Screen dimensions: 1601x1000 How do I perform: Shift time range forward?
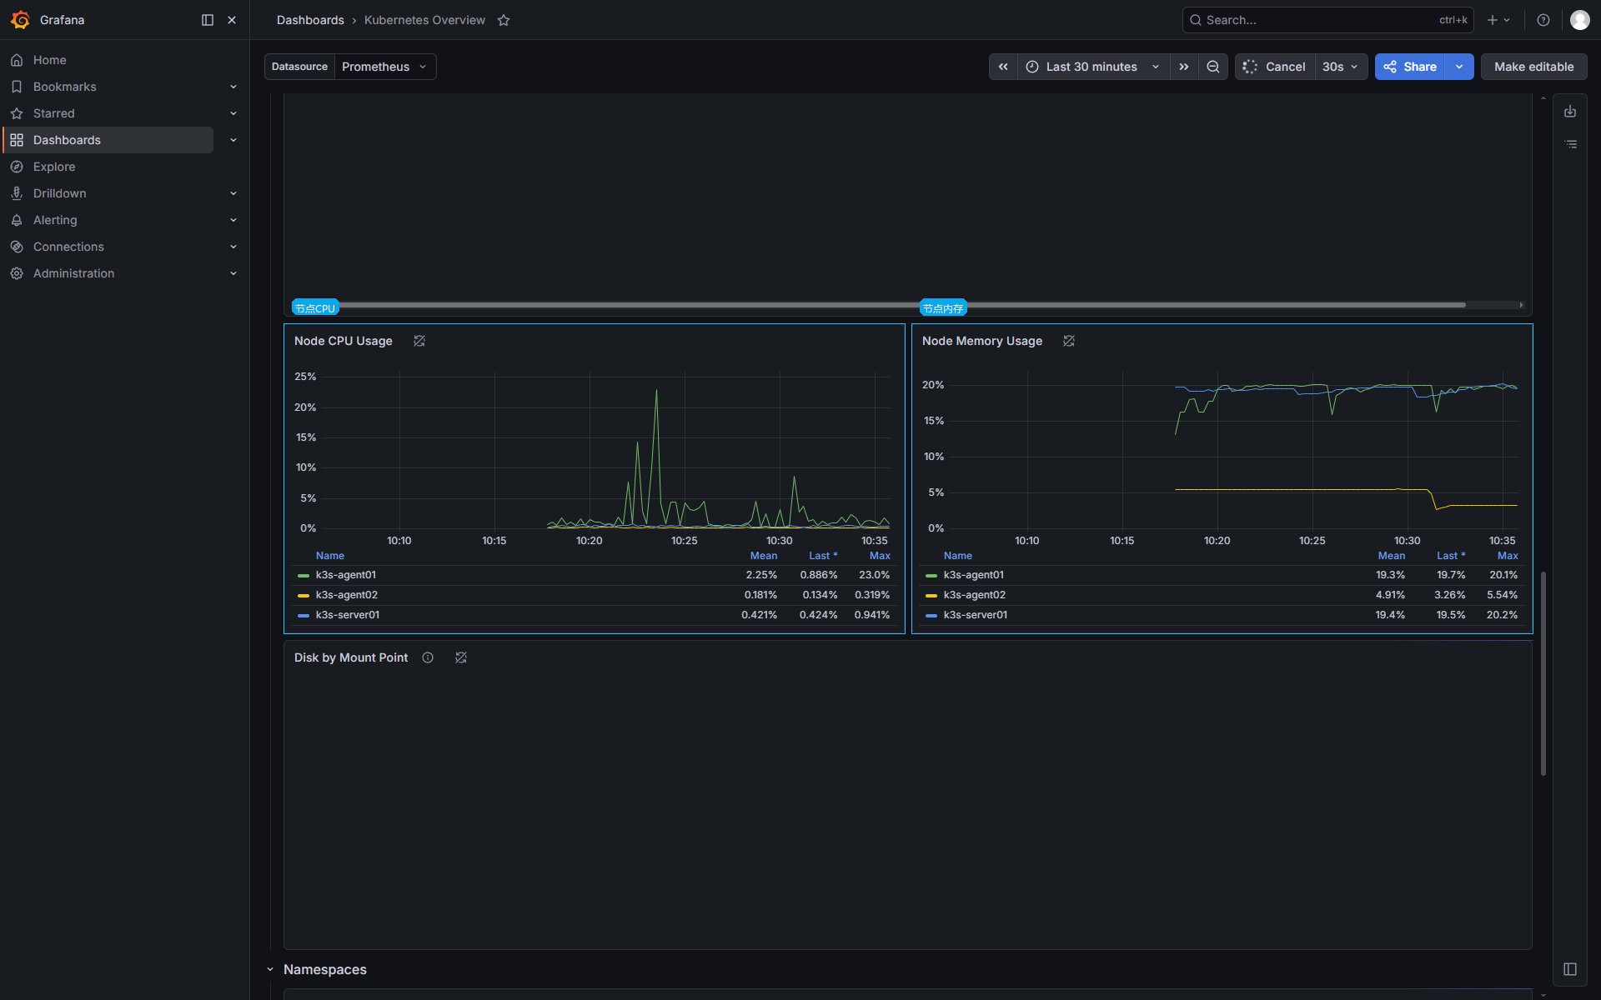(1184, 67)
